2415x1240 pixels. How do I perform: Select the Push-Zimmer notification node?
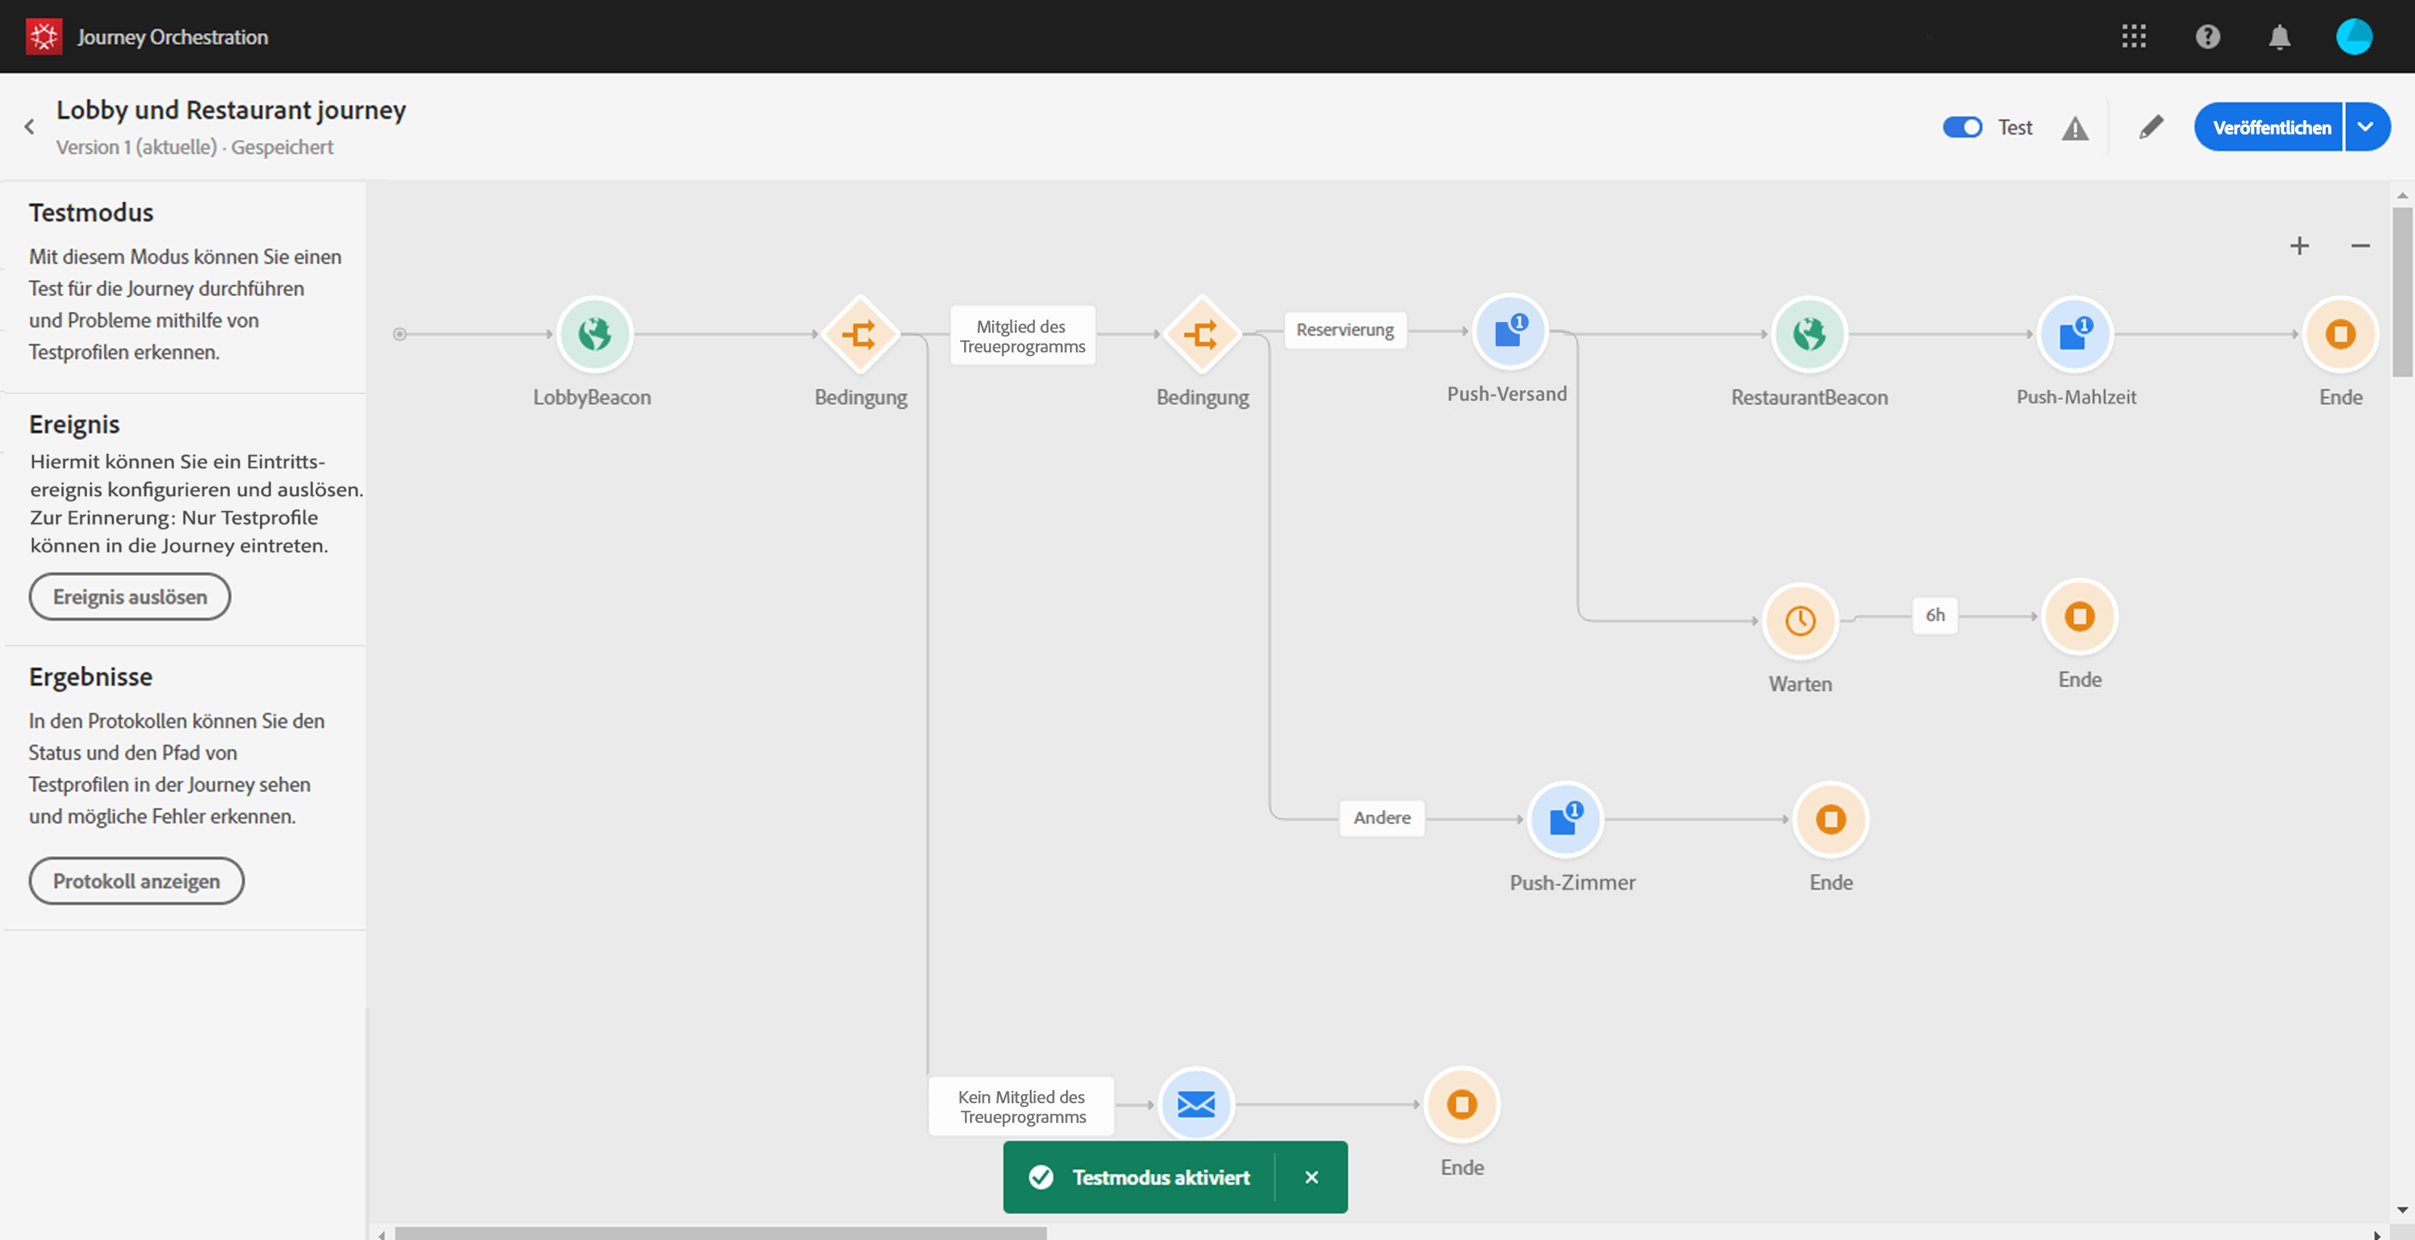1564,819
